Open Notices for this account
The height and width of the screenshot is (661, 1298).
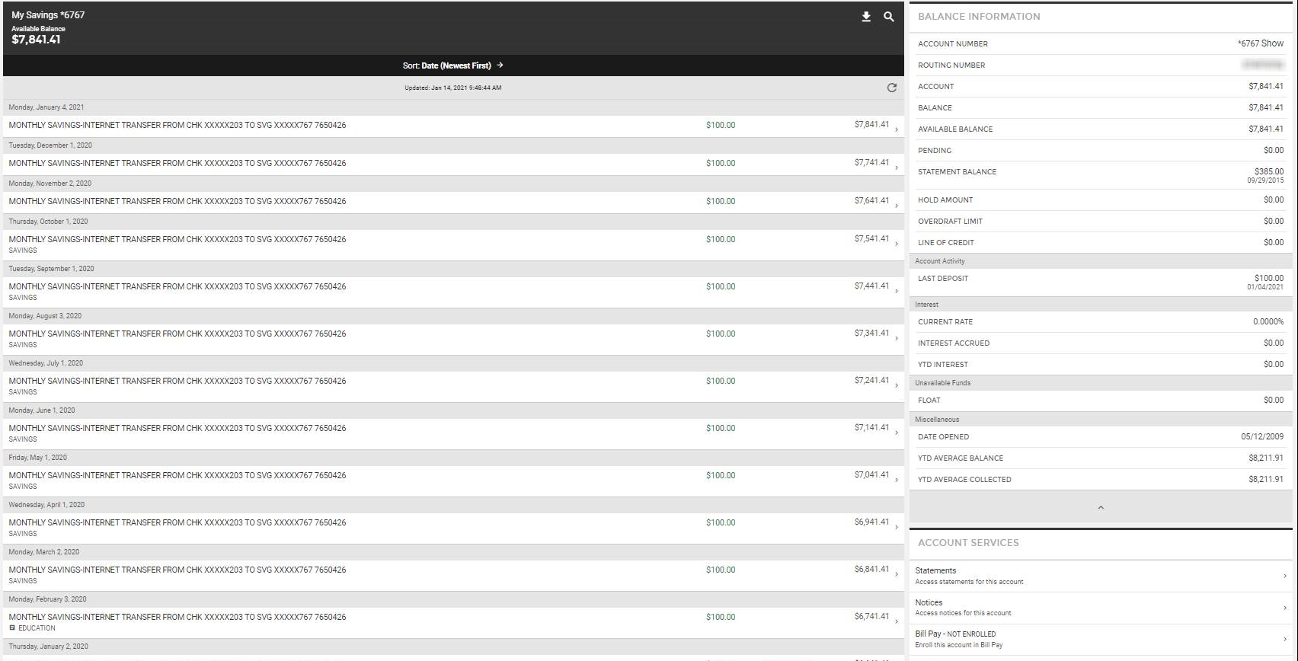1101,607
